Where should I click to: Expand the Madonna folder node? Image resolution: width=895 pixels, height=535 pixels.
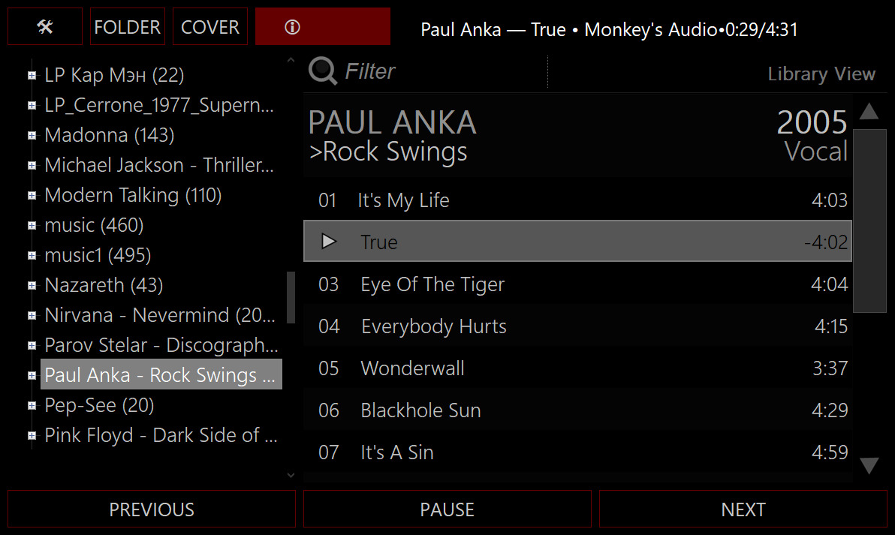pos(32,136)
